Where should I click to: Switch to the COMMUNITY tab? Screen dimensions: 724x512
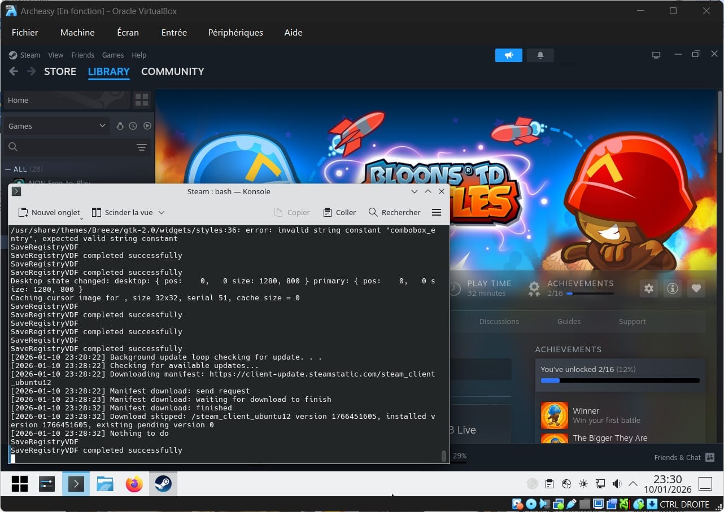click(x=172, y=72)
